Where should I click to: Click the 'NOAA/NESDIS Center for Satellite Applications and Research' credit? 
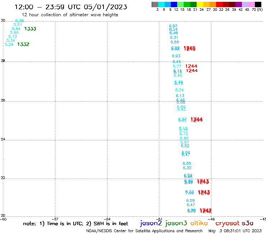145,231
